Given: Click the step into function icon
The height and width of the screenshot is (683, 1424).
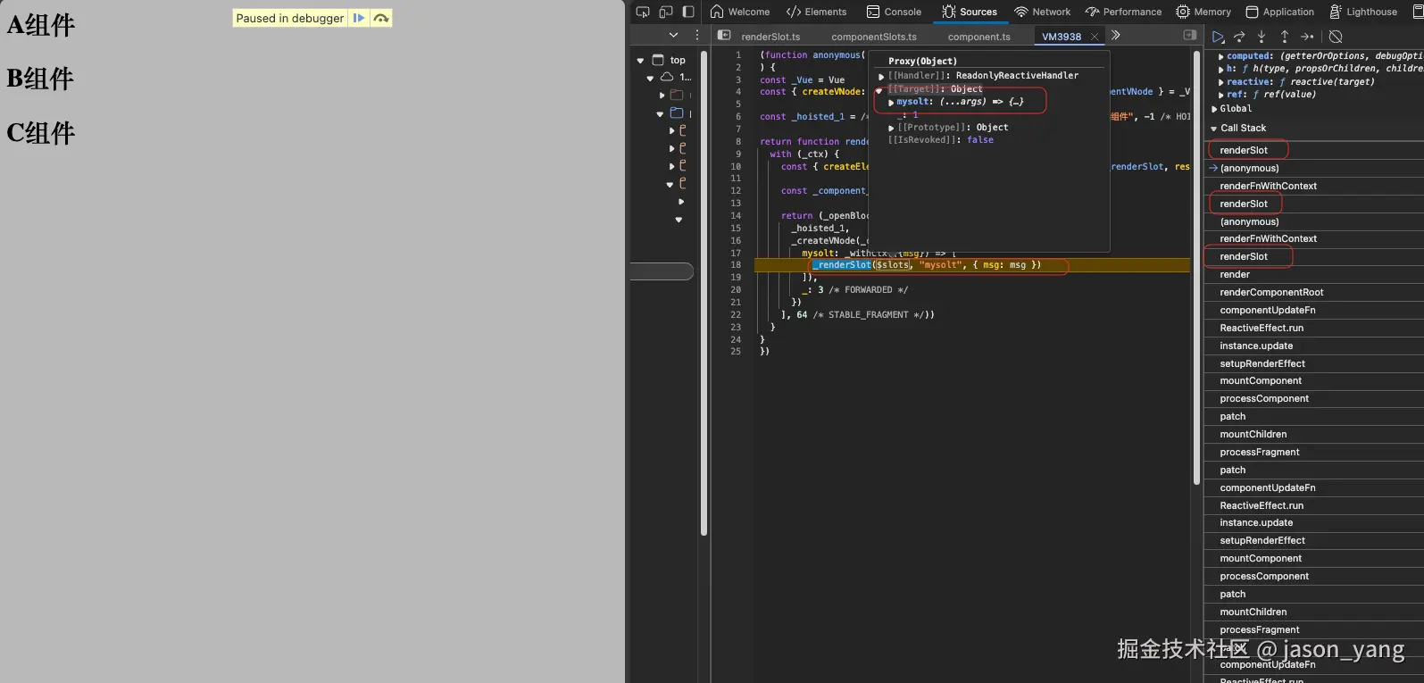Looking at the screenshot, I should click(x=1262, y=37).
